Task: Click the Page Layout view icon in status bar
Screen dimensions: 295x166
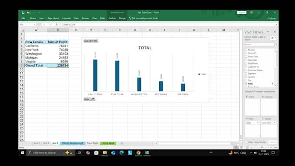Action: (x=242, y=147)
